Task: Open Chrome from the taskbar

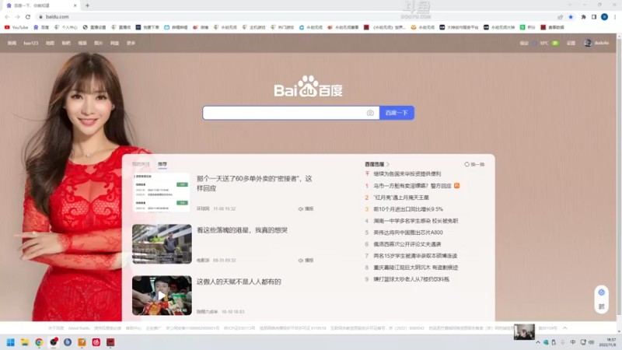Action: [x=39, y=342]
